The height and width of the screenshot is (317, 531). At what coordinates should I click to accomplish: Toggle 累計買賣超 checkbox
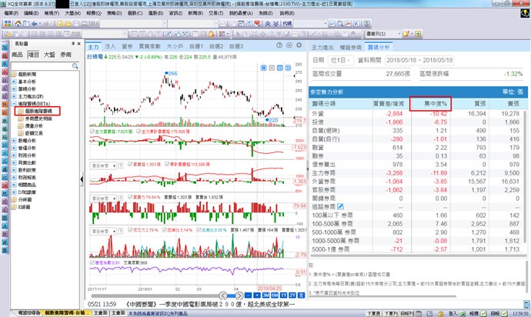tap(167, 164)
